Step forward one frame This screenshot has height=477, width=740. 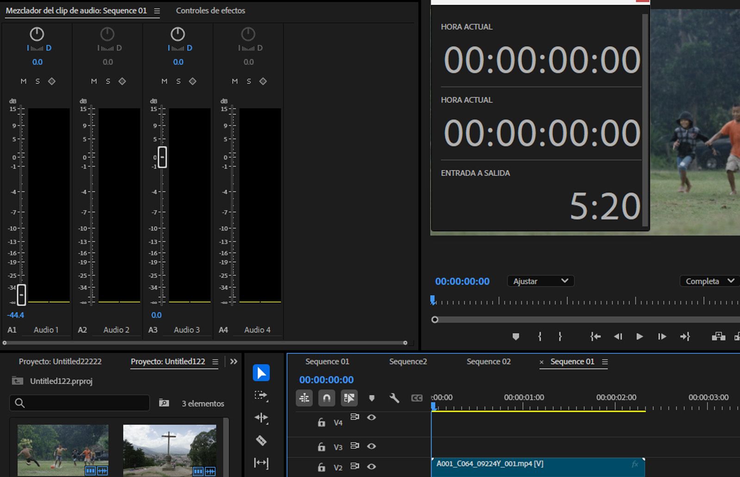click(x=662, y=337)
